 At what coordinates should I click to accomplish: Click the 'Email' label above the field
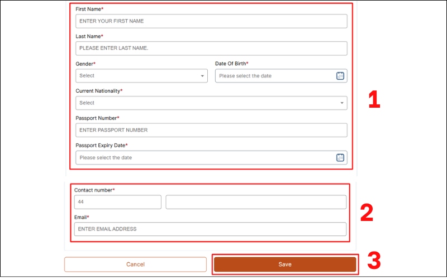(81, 217)
